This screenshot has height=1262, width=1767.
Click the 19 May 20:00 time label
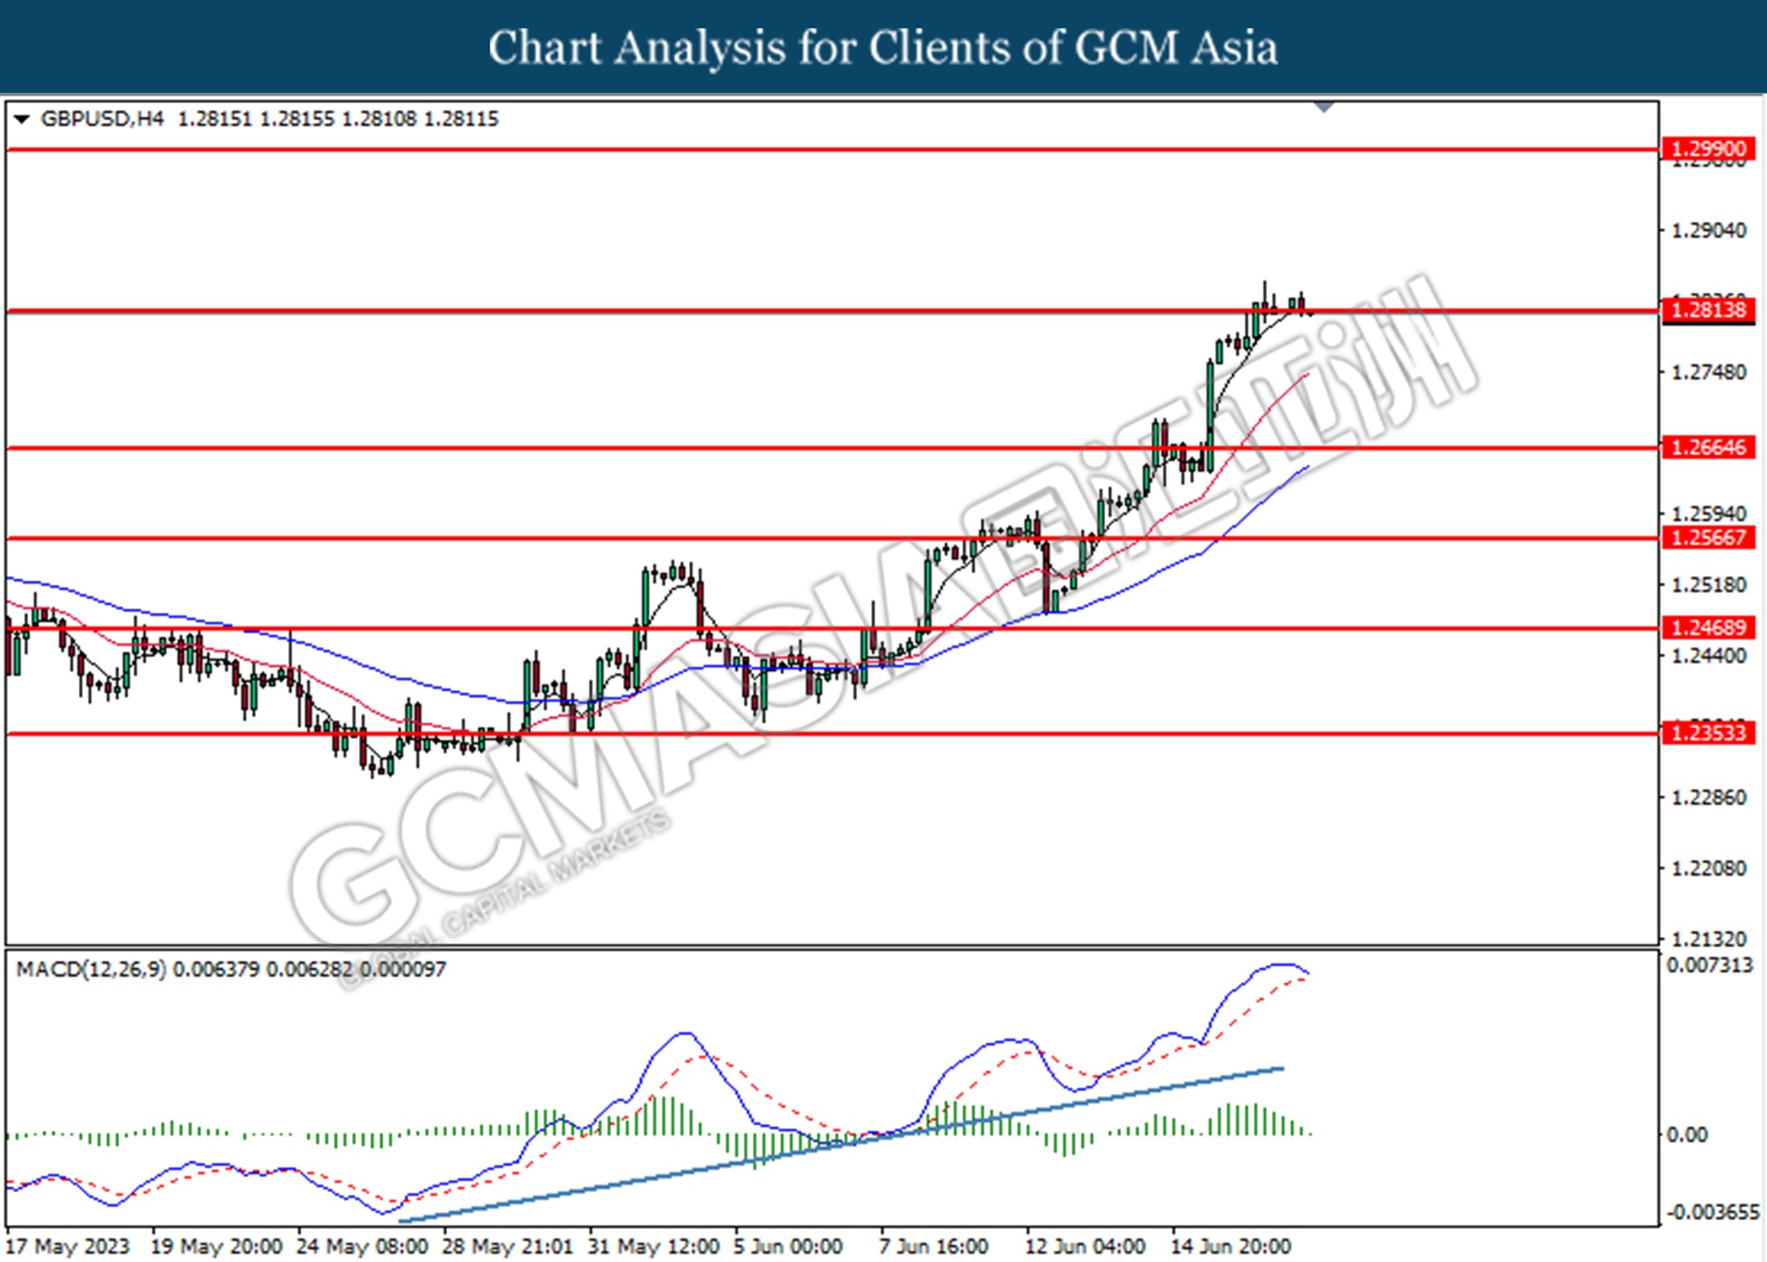pyautogui.click(x=217, y=1246)
